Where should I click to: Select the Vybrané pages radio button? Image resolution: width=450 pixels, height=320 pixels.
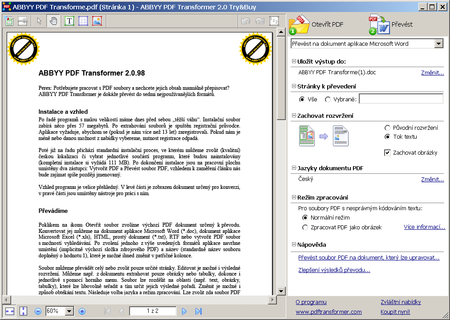(x=328, y=100)
